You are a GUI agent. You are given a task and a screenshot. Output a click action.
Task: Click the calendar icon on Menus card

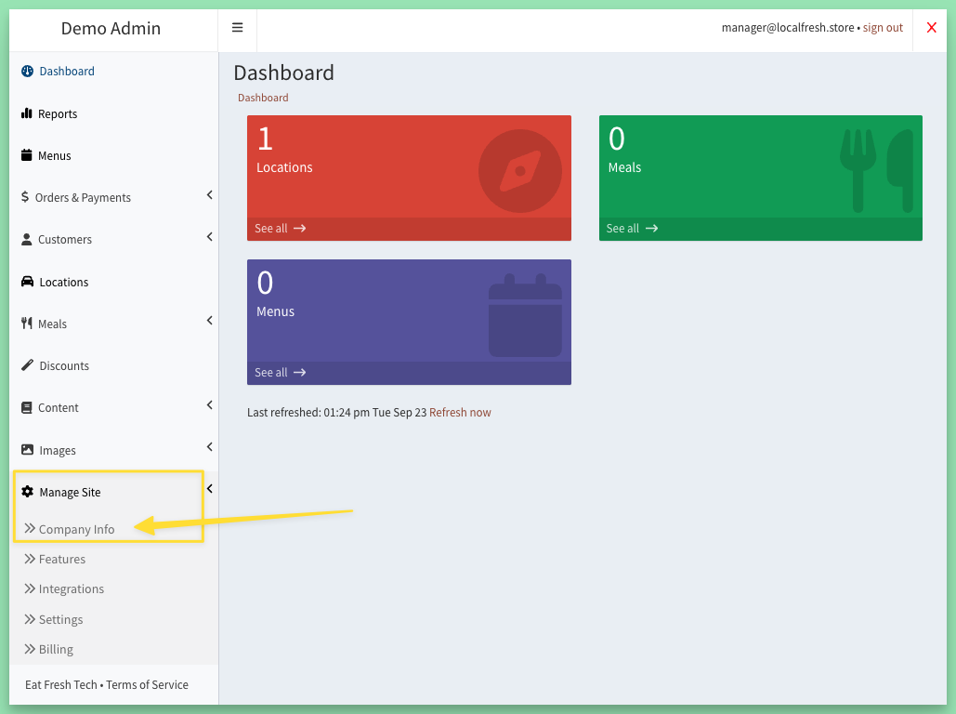525,315
